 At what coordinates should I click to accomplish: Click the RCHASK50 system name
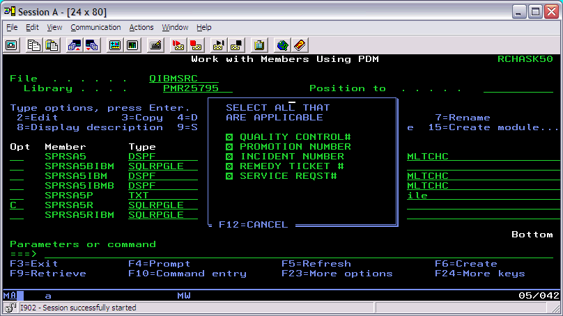point(525,59)
